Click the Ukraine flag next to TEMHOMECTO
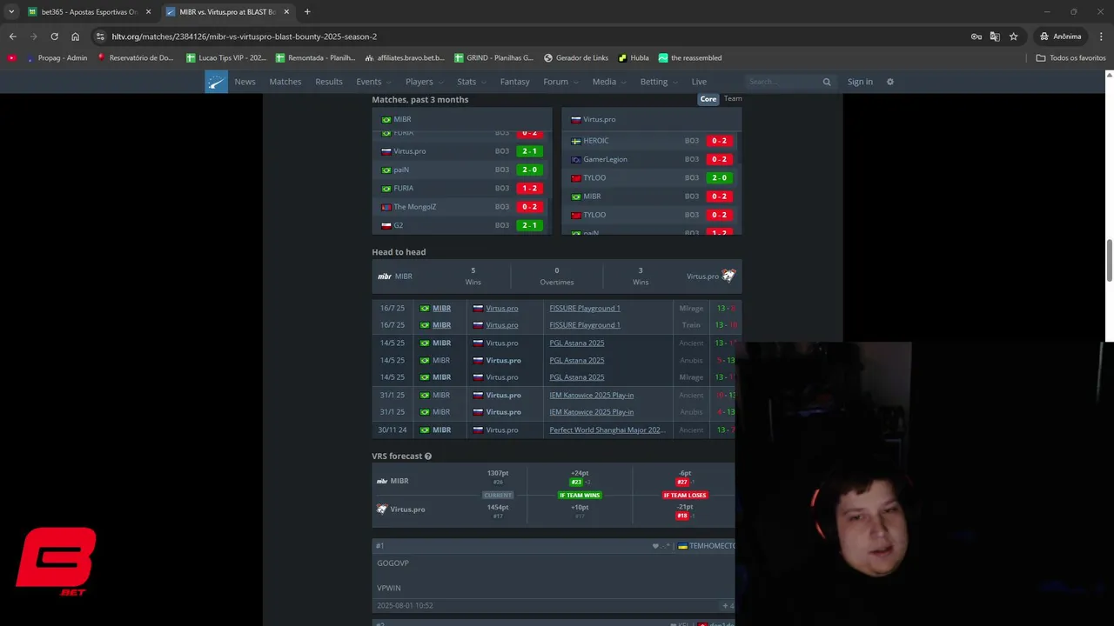This screenshot has width=1114, height=626. point(683,546)
